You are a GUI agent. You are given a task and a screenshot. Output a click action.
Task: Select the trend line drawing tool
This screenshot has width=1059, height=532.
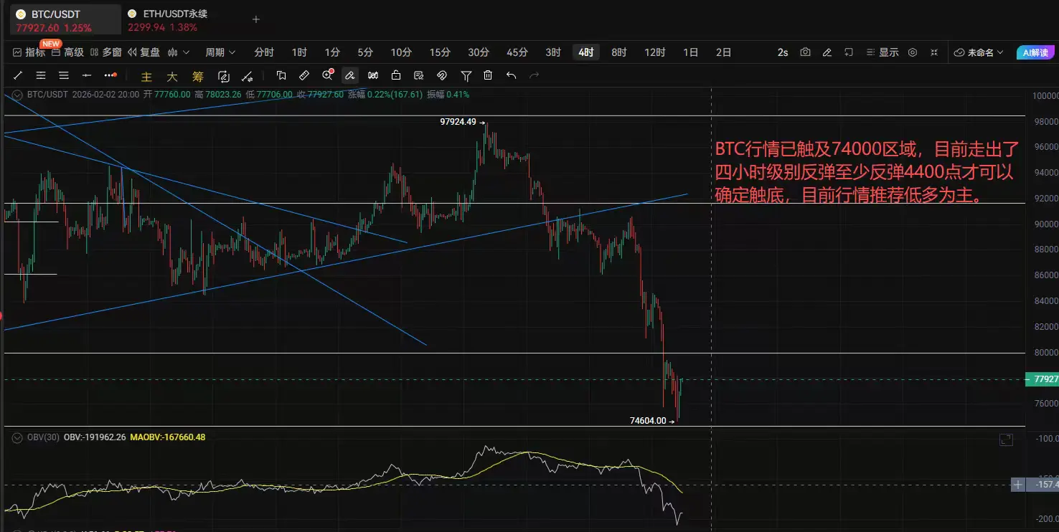18,75
